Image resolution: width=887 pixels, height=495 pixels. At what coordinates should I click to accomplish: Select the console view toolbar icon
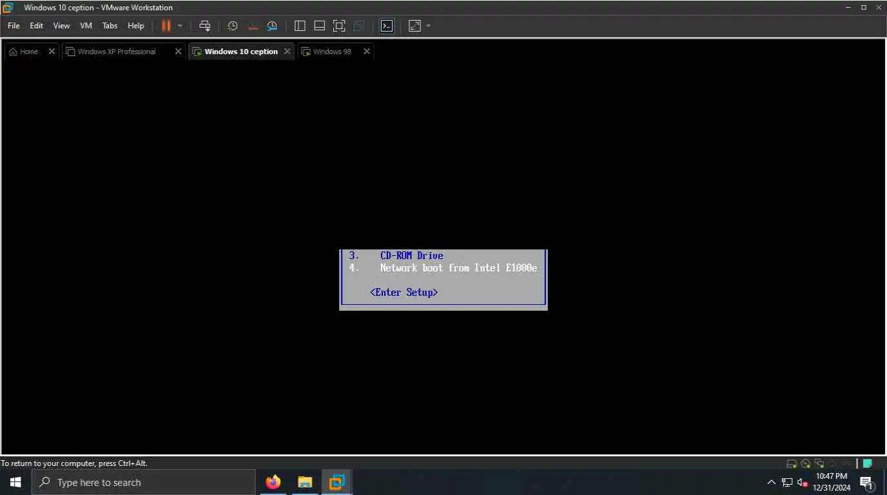[387, 26]
